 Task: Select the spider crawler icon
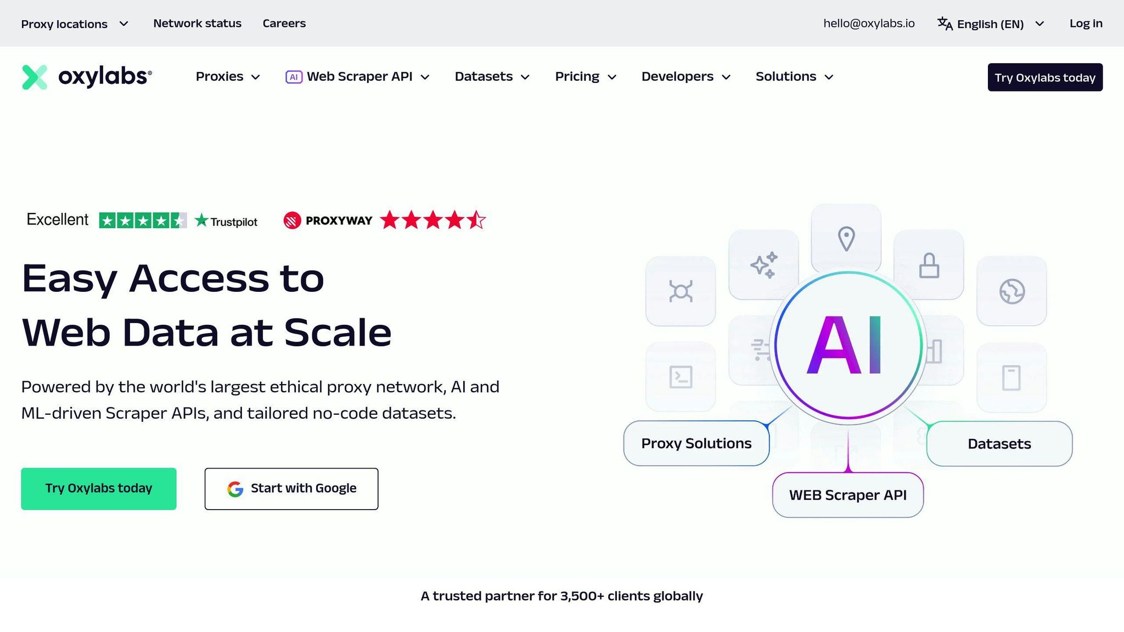[x=680, y=291]
